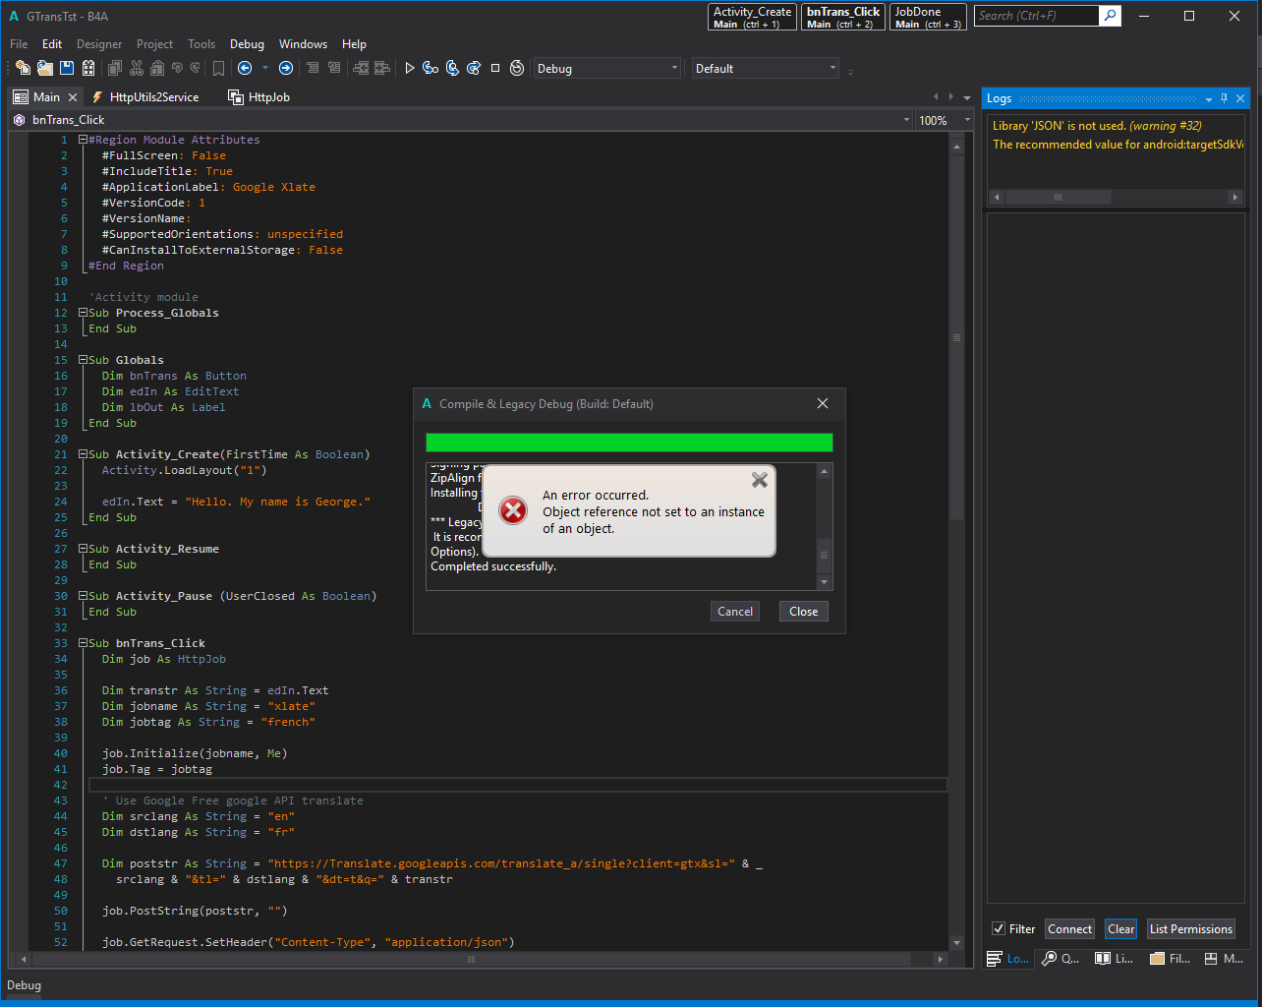Close the red error message popup
The image size is (1262, 1007).
click(759, 480)
